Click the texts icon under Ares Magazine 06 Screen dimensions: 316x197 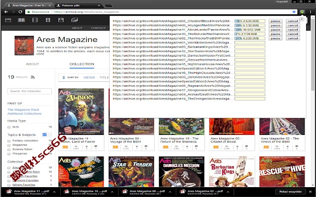coord(115,147)
